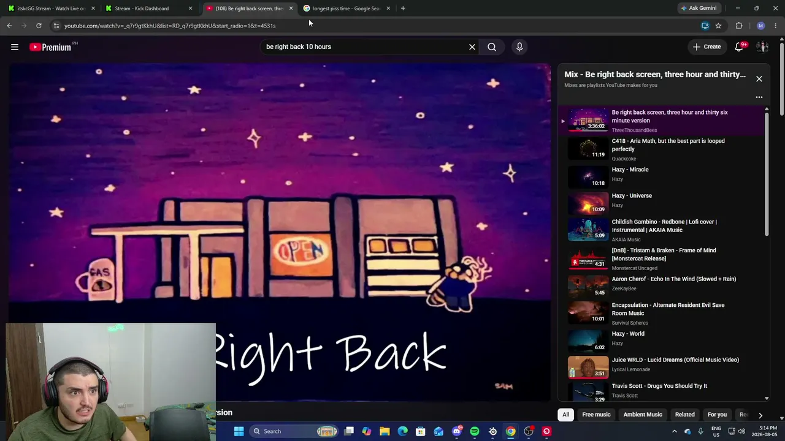Open Spotify from the taskbar
Screen dimensions: 785x441
475,431
